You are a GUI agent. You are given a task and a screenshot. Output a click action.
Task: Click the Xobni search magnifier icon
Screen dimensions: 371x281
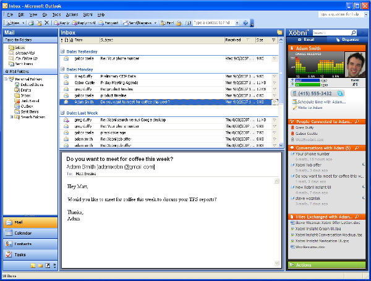pos(354,33)
